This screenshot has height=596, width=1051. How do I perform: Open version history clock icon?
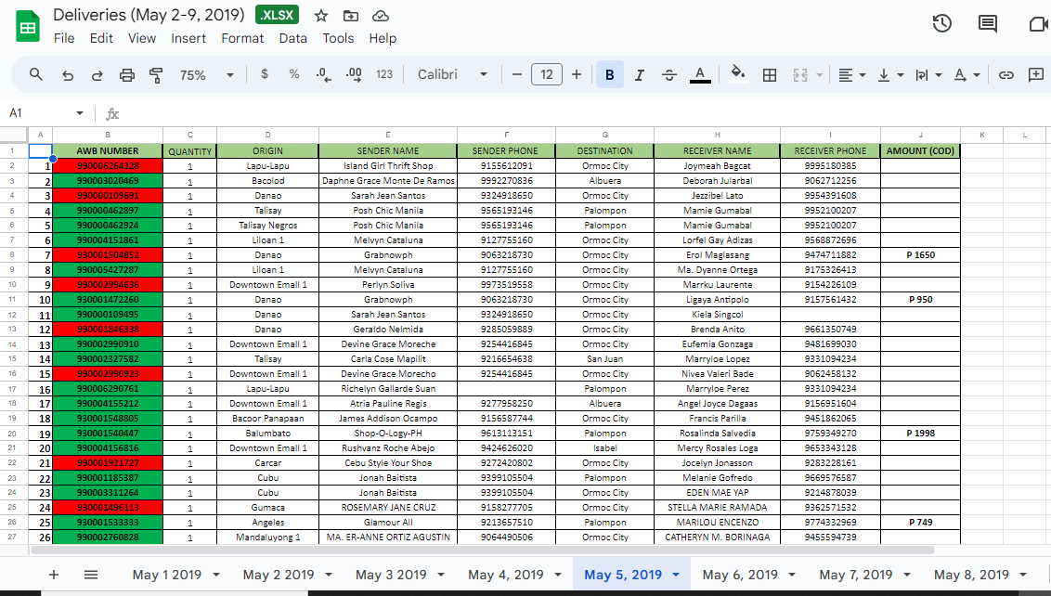point(941,23)
